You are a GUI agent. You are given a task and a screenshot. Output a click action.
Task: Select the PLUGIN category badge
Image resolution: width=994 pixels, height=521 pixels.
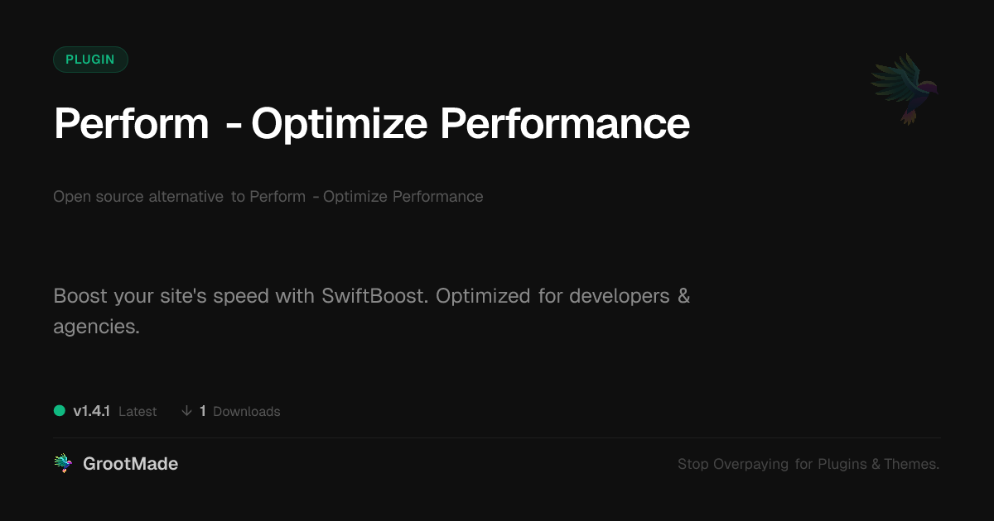click(90, 60)
